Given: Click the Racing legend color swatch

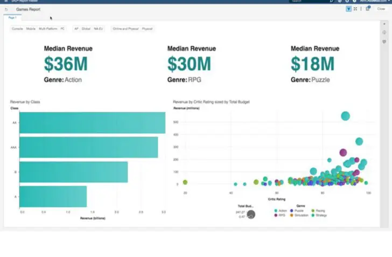Looking at the screenshot, I should (313, 211).
